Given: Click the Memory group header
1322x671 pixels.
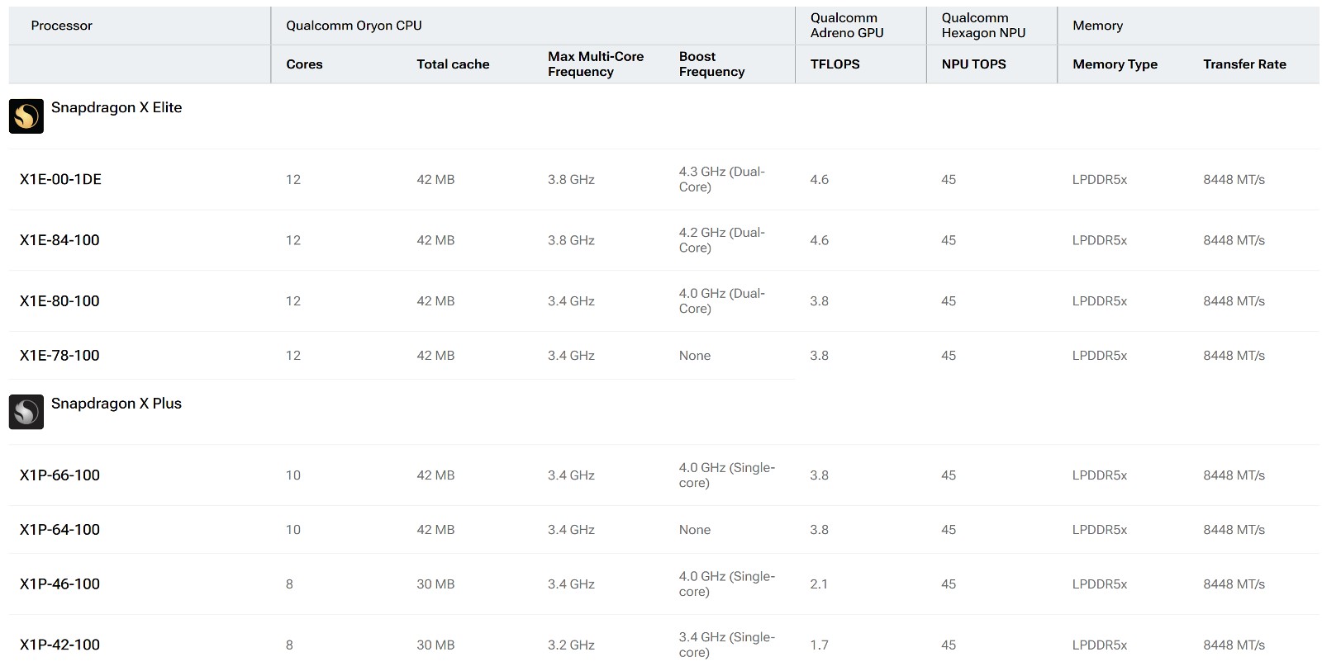Looking at the screenshot, I should (x=1097, y=26).
